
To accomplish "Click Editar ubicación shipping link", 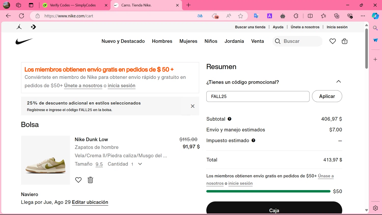I will pyautogui.click(x=90, y=202).
